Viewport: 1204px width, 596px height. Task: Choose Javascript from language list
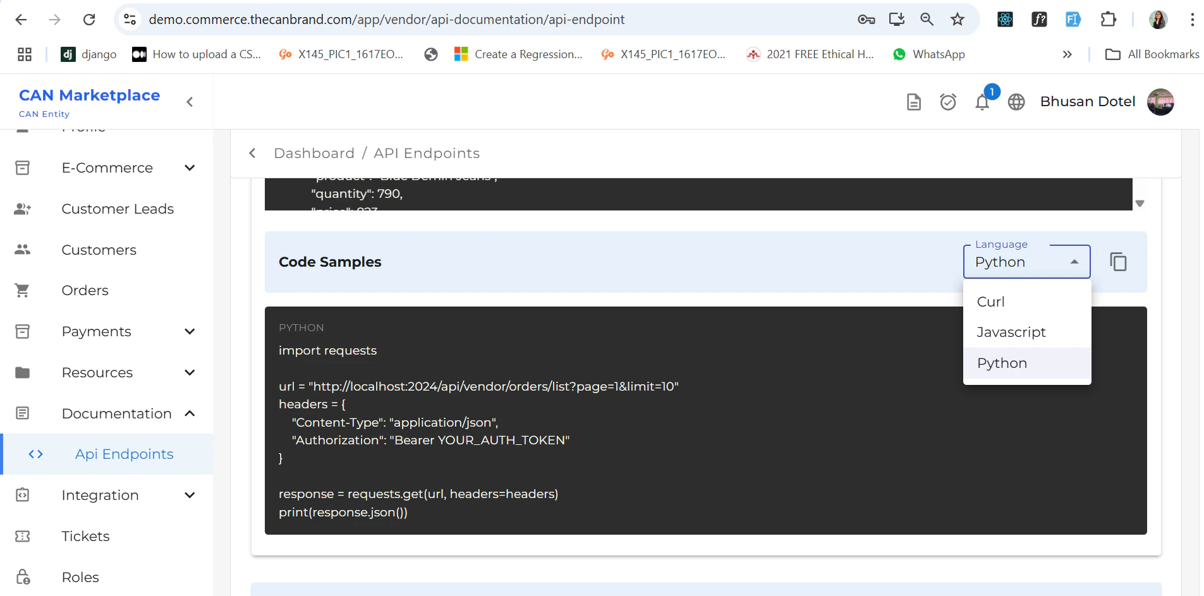(x=1027, y=332)
